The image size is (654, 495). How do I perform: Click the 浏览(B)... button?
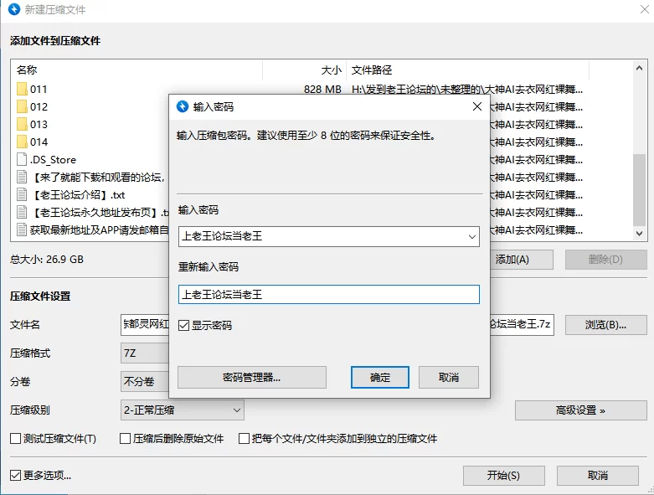pyautogui.click(x=605, y=325)
